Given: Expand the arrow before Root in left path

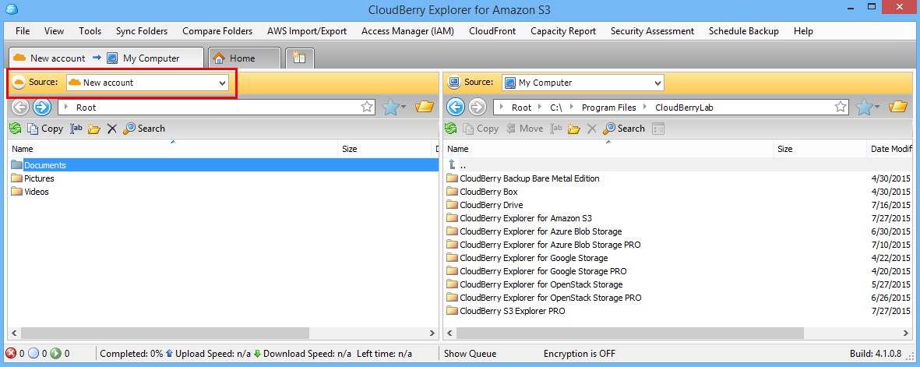Looking at the screenshot, I should coord(65,108).
